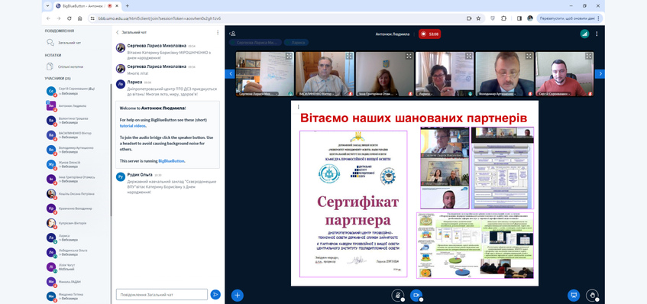Toggle the raise hand button

(592, 295)
